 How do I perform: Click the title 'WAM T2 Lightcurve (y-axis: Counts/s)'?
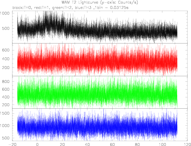[x=100, y=2]
